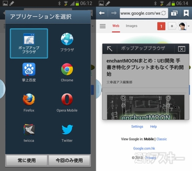Select the ポップアップブラウザ app icon
Viewport: 192px width, 171px height.
29,43
